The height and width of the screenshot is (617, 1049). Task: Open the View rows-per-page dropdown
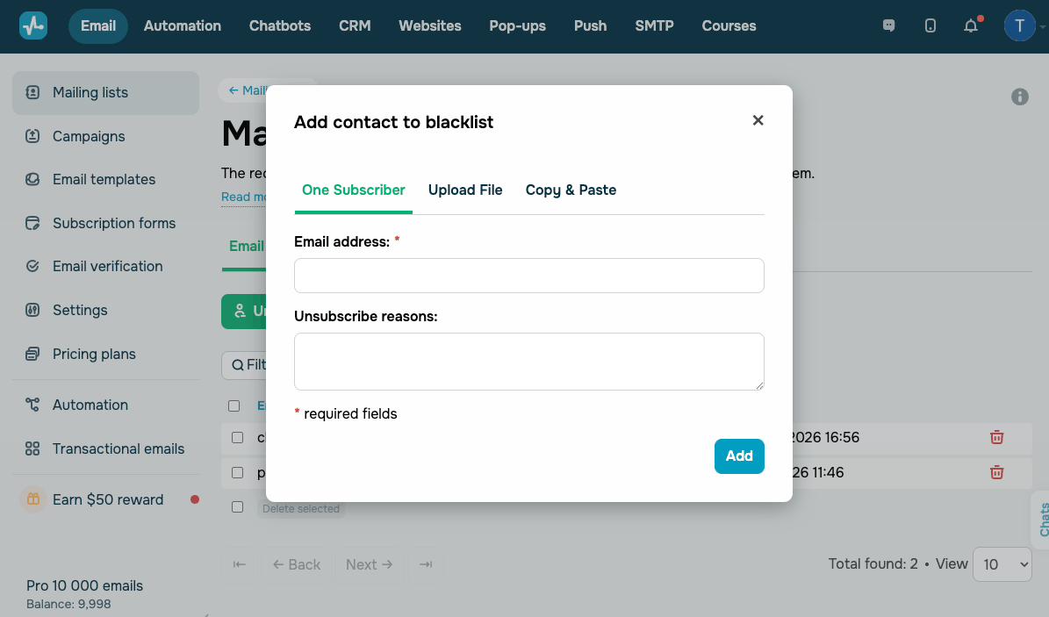1002,564
